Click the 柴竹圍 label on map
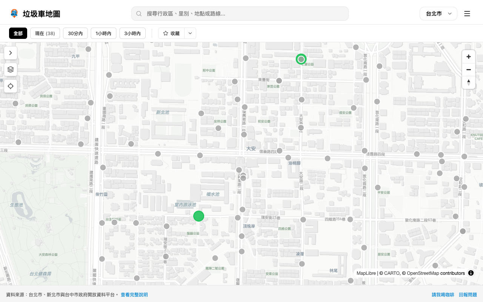The image size is (483, 302). click(x=102, y=194)
